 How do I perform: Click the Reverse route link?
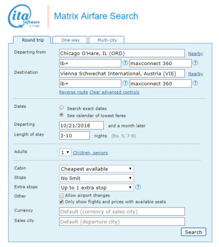click(73, 92)
